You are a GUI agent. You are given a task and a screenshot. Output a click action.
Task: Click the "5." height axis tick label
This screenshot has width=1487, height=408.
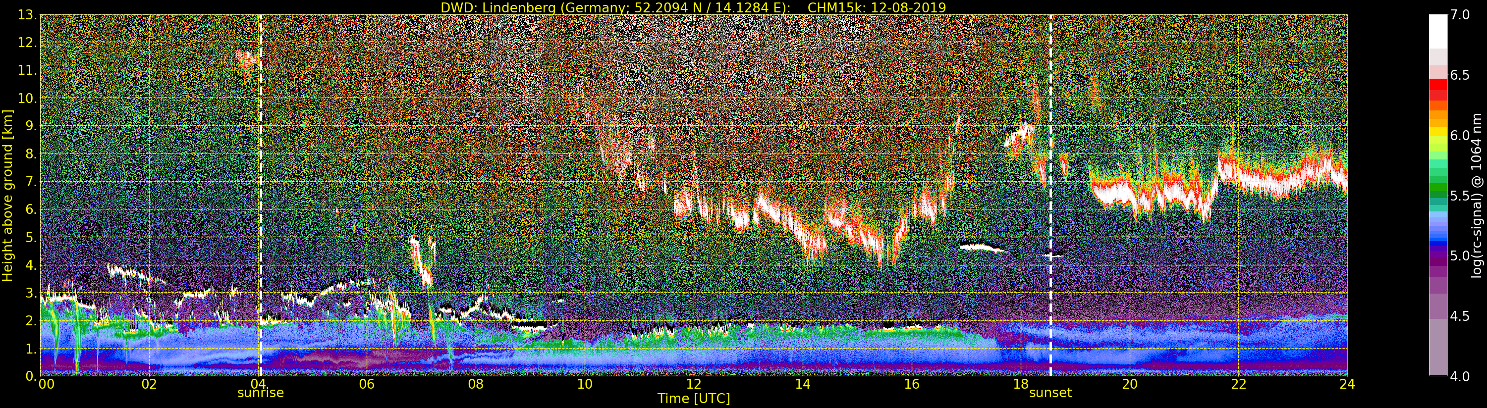click(x=30, y=237)
